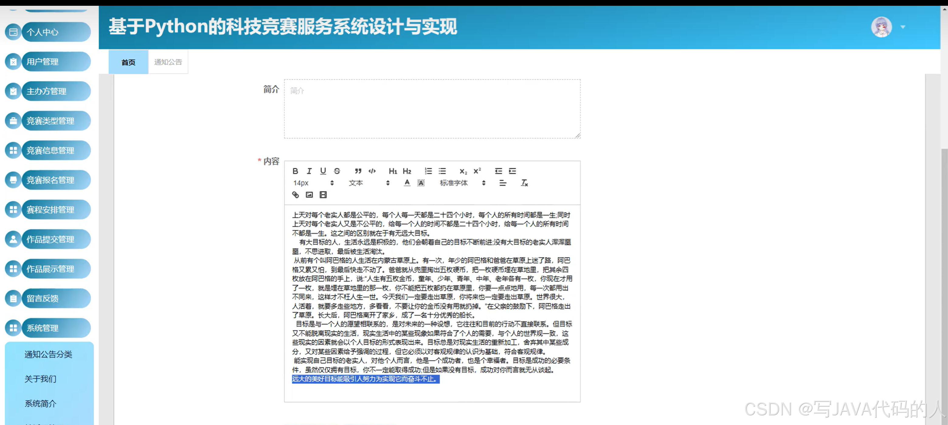Viewport: 948px width, 425px height.
Task: Apply superscript formatting
Action: 477,171
